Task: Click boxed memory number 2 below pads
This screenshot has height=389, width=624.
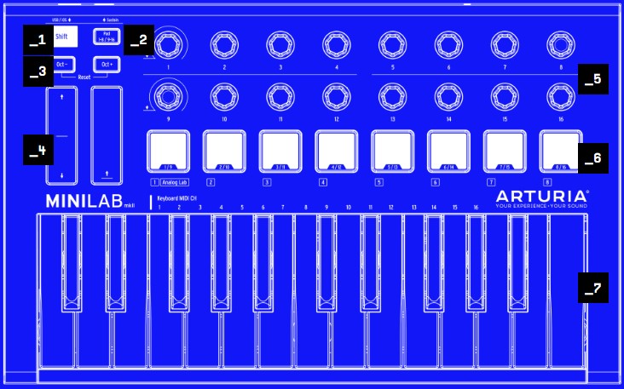Action: click(x=211, y=182)
